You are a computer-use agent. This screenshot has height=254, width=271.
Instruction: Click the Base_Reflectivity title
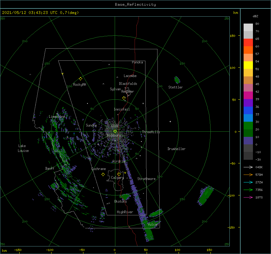pyautogui.click(x=135, y=5)
